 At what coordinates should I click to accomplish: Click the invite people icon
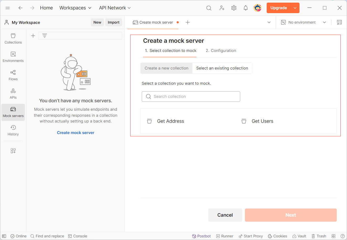(x=222, y=8)
